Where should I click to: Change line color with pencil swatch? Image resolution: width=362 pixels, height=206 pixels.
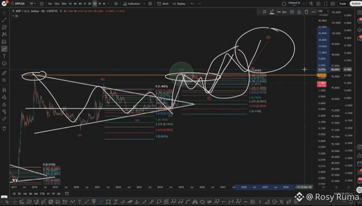click(x=272, y=12)
